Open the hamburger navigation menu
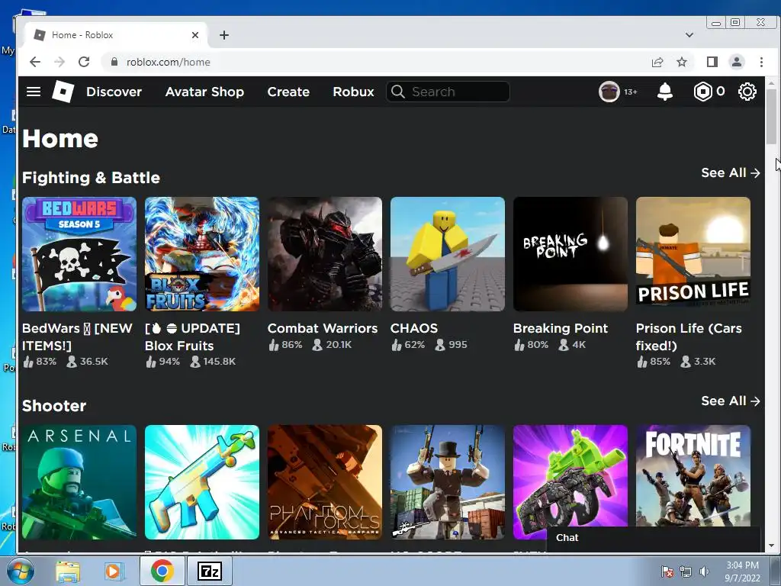 tap(34, 92)
